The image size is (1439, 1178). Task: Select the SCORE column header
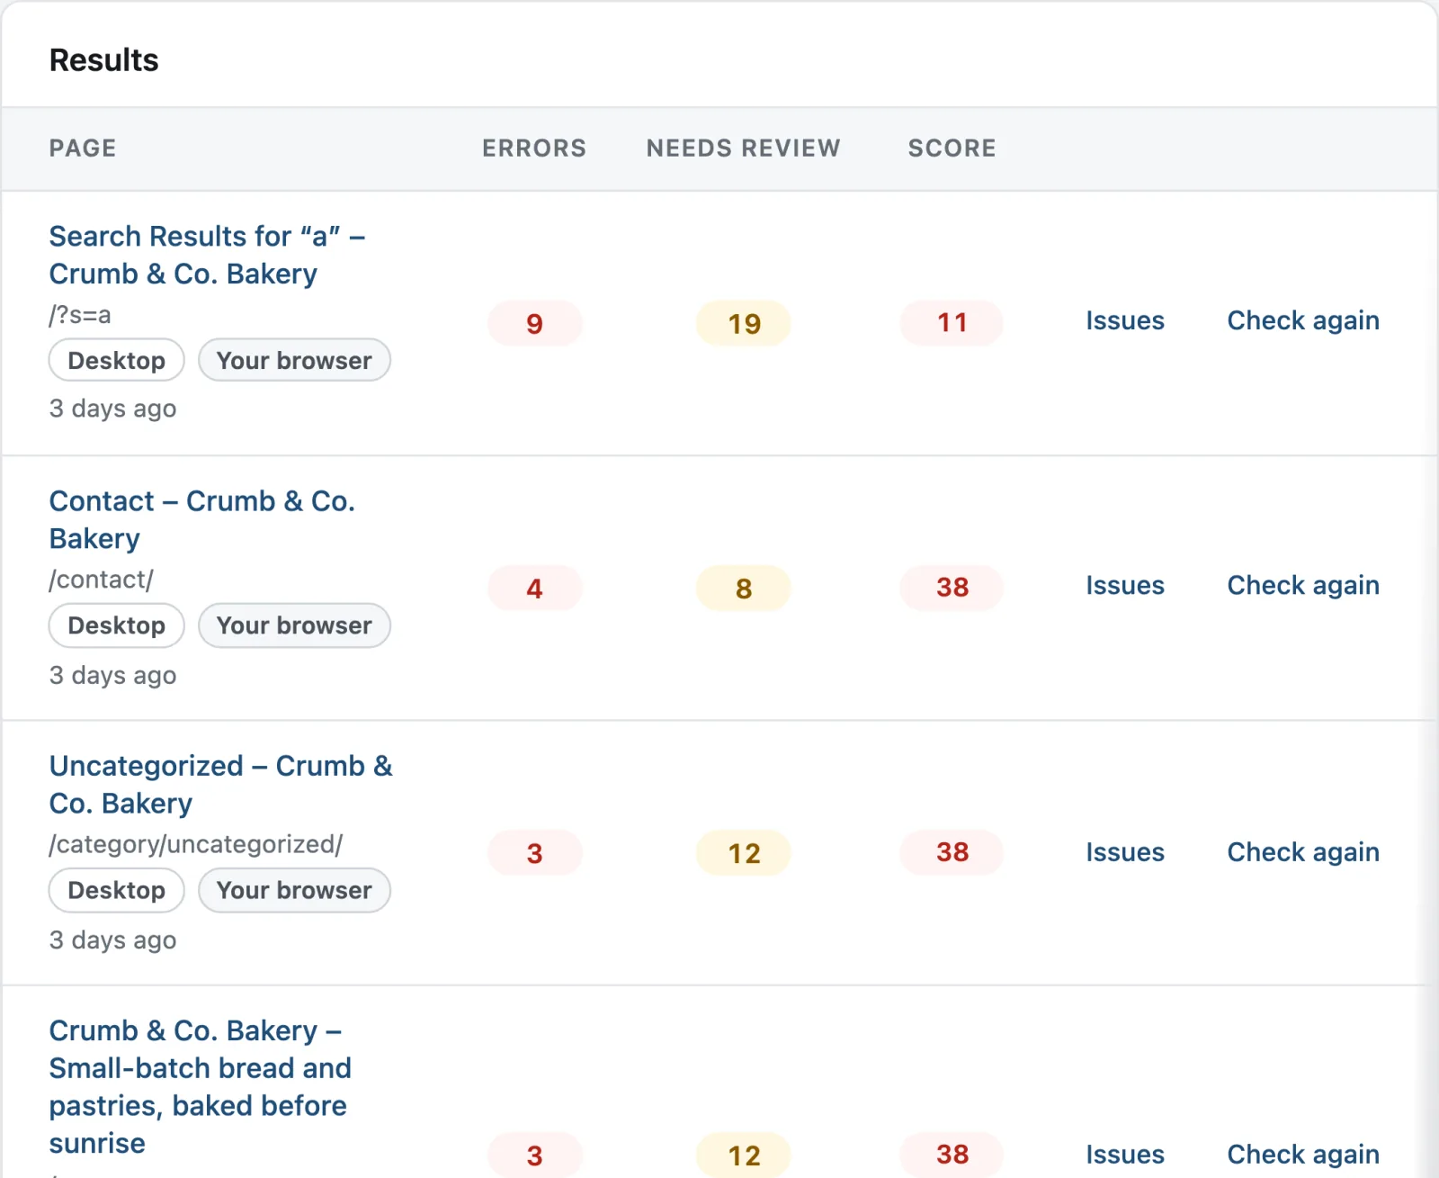(x=952, y=148)
